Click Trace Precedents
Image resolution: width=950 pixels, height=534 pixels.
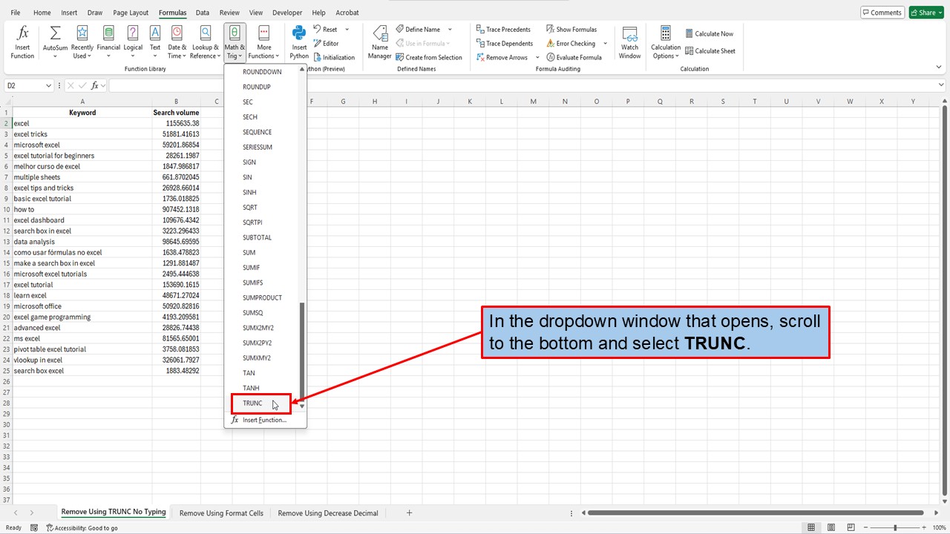[505, 29]
